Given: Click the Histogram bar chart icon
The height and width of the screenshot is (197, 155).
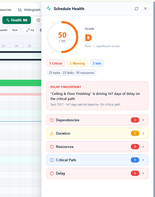Looking at the screenshot, I should (20, 10).
